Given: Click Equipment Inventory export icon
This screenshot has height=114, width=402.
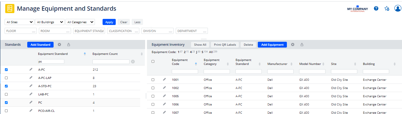Looking at the screenshot, I should click(x=302, y=45).
